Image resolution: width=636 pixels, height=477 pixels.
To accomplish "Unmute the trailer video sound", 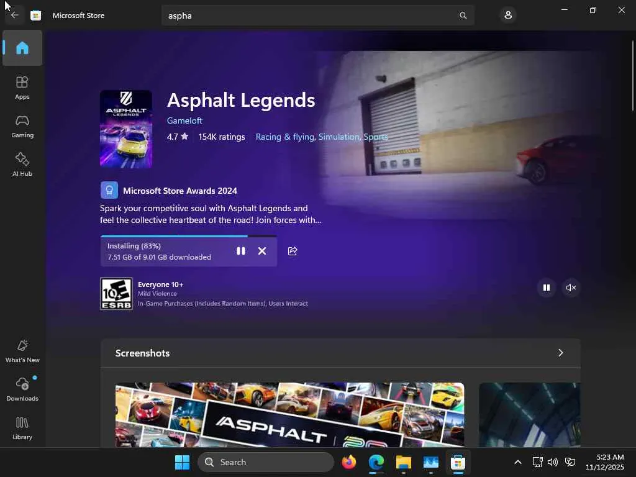I will (571, 288).
